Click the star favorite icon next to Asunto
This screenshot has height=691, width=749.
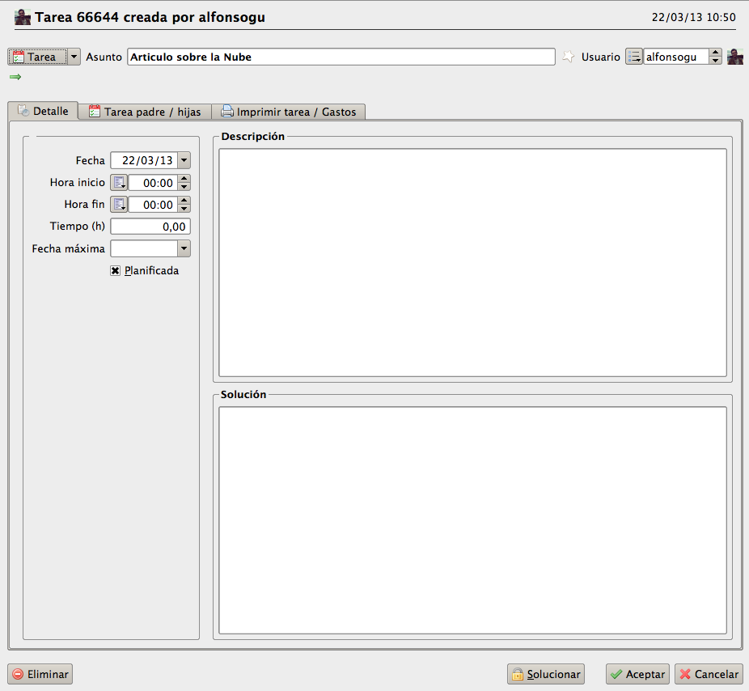(568, 57)
